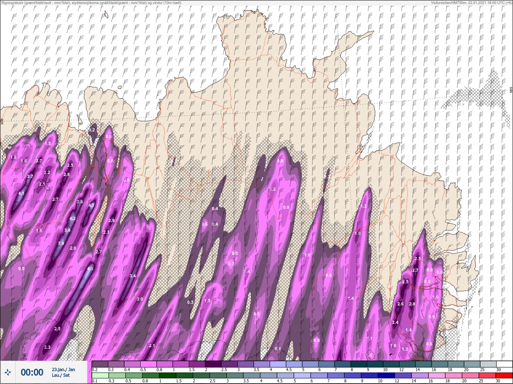Select the weekday text Lau./ Sat

coord(61,375)
